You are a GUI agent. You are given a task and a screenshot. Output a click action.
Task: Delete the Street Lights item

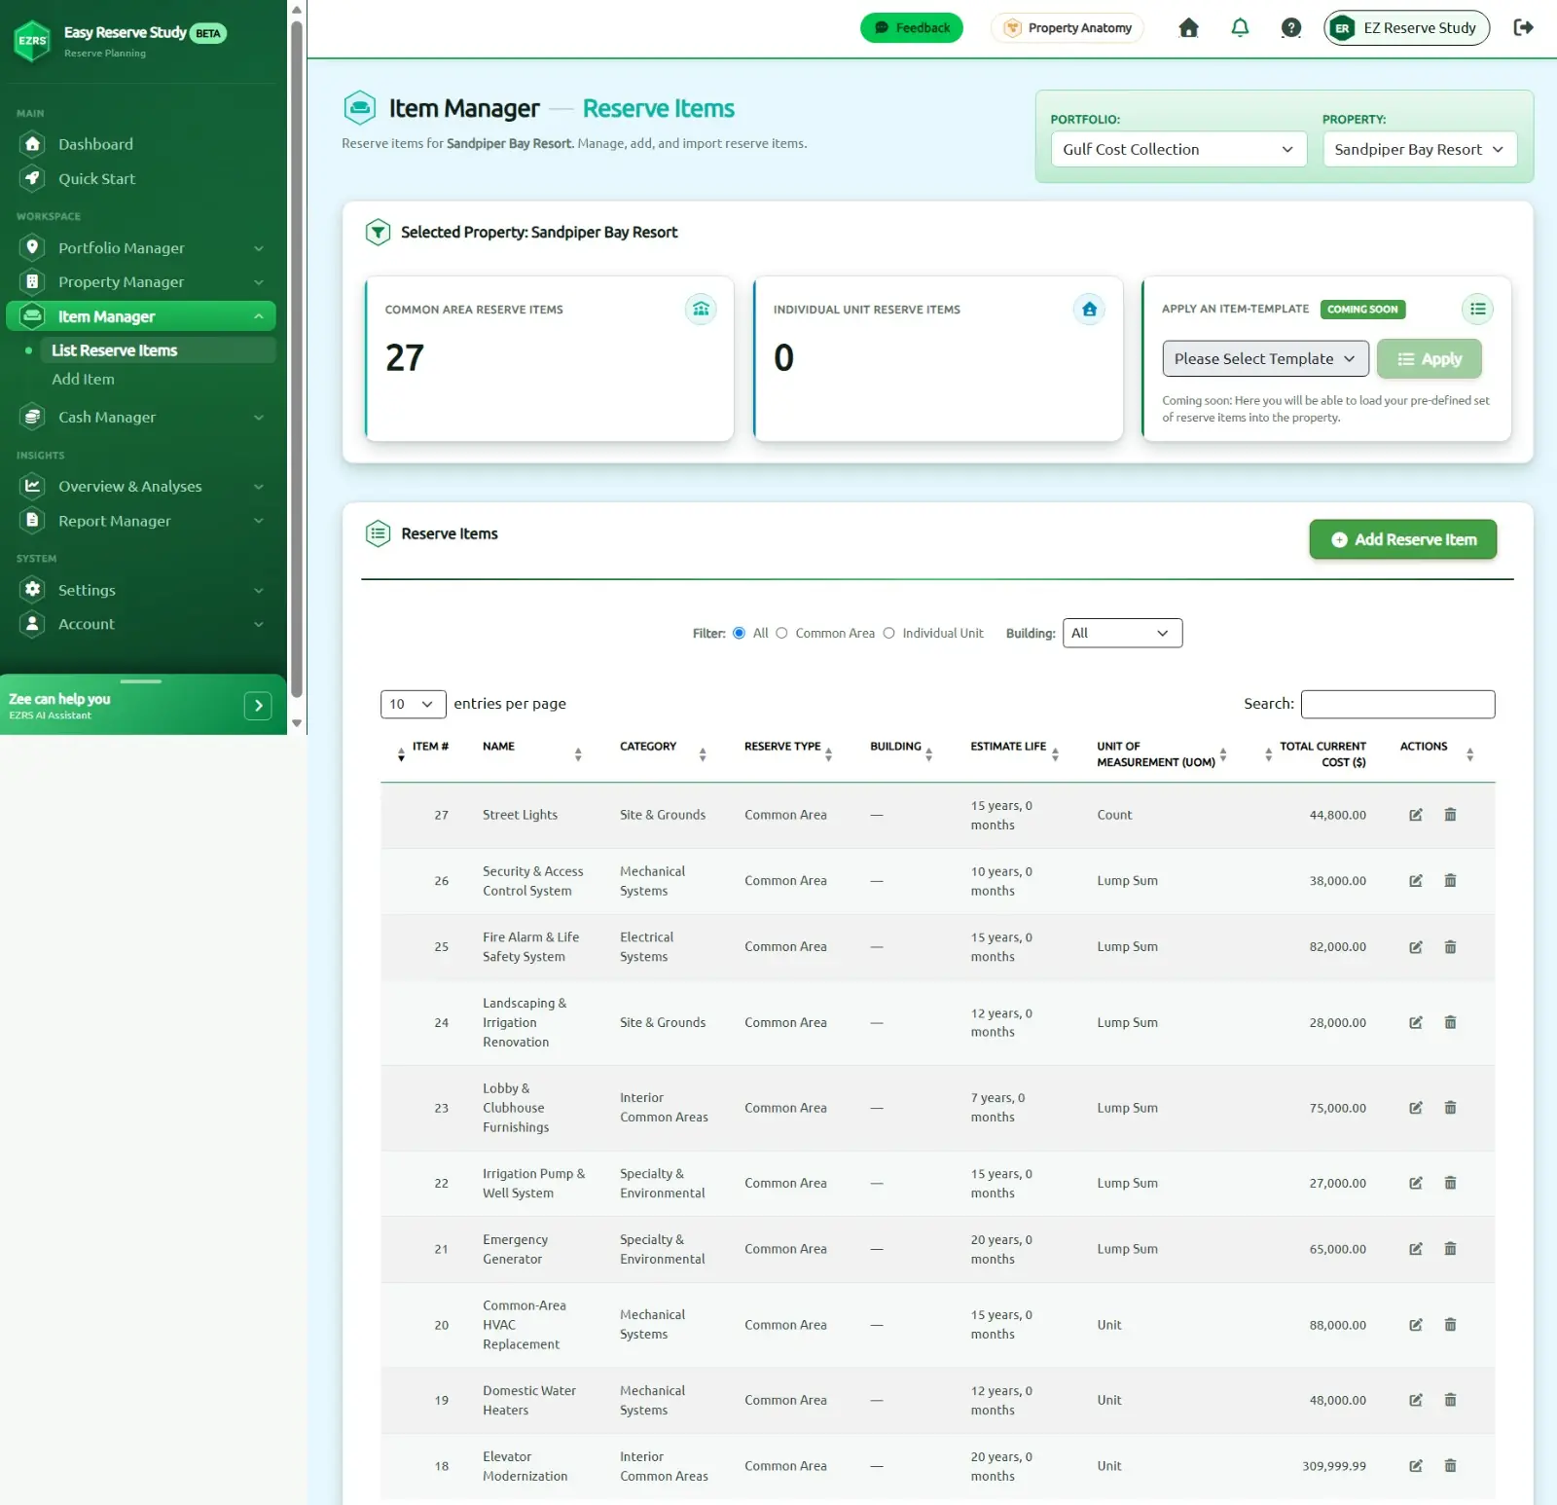click(1450, 815)
